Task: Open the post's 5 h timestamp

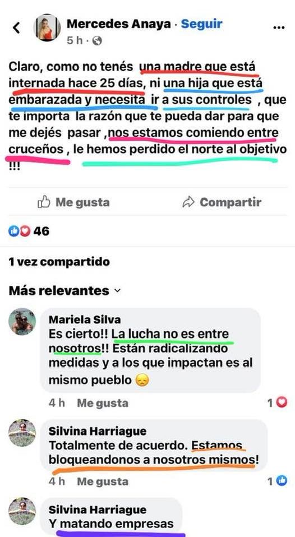Action: [75, 41]
